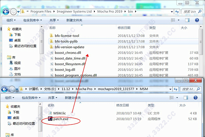This screenshot has height=137, width=205.
Task: Open 组织 menu in bin window
Action: click(x=11, y=20)
